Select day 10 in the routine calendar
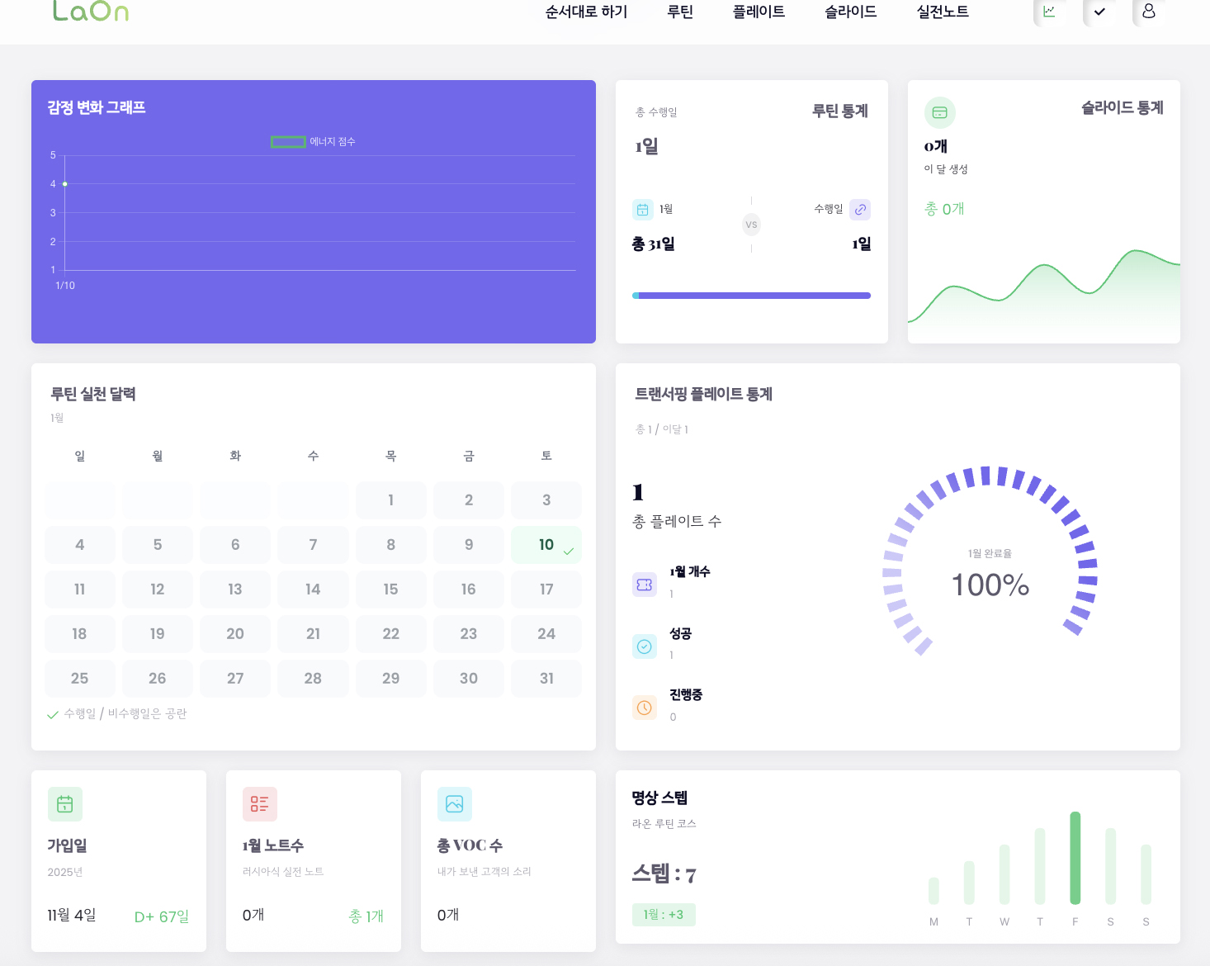Image resolution: width=1210 pixels, height=966 pixels. point(546,545)
